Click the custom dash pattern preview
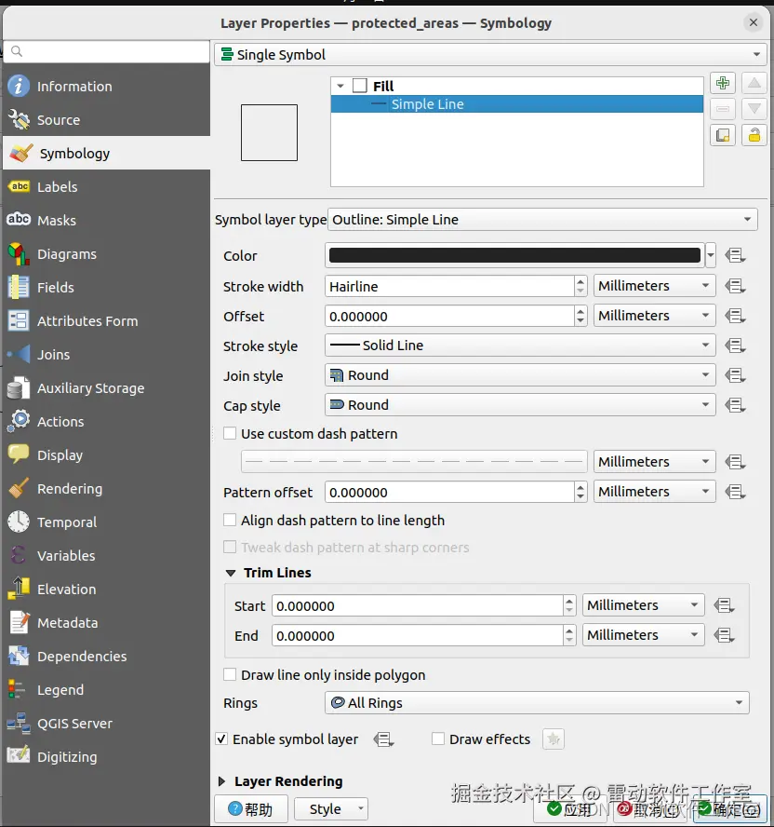 coord(414,462)
